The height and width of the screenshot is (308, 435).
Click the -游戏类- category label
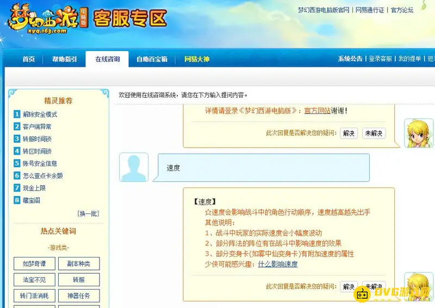click(58, 248)
